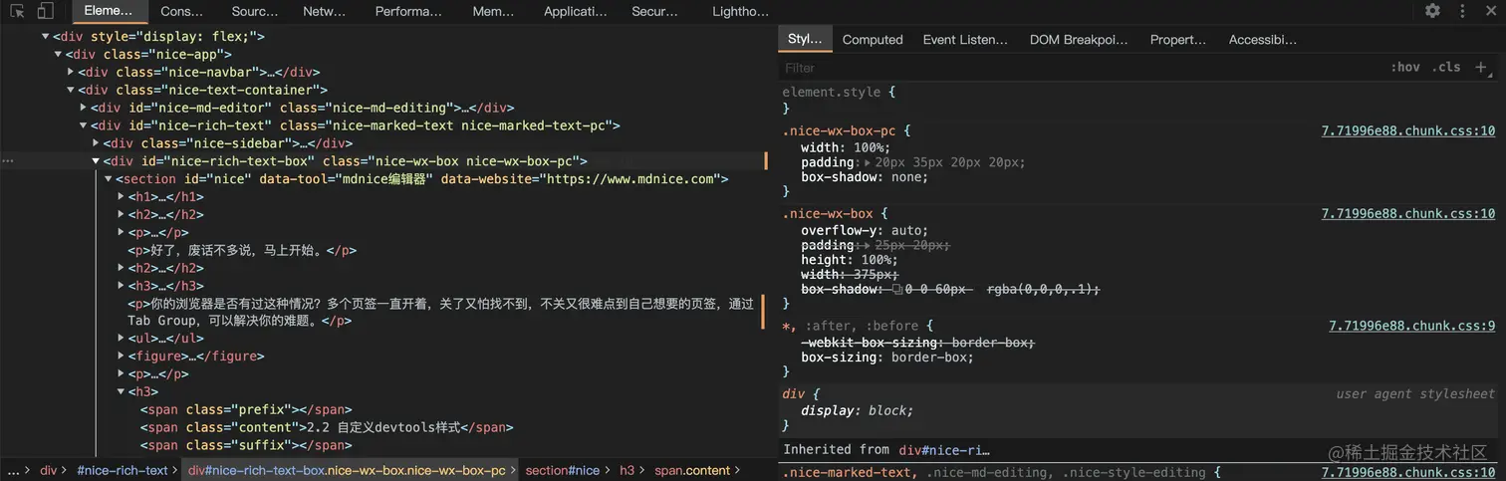1506x481 pixels.
Task: Expand the struck-through padding shorthand in .nice-wx-box
Action: (867, 245)
